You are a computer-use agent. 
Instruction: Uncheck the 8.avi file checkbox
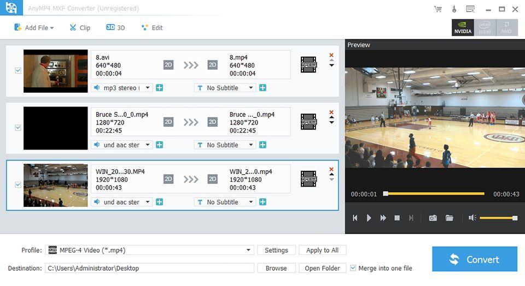[x=18, y=71]
